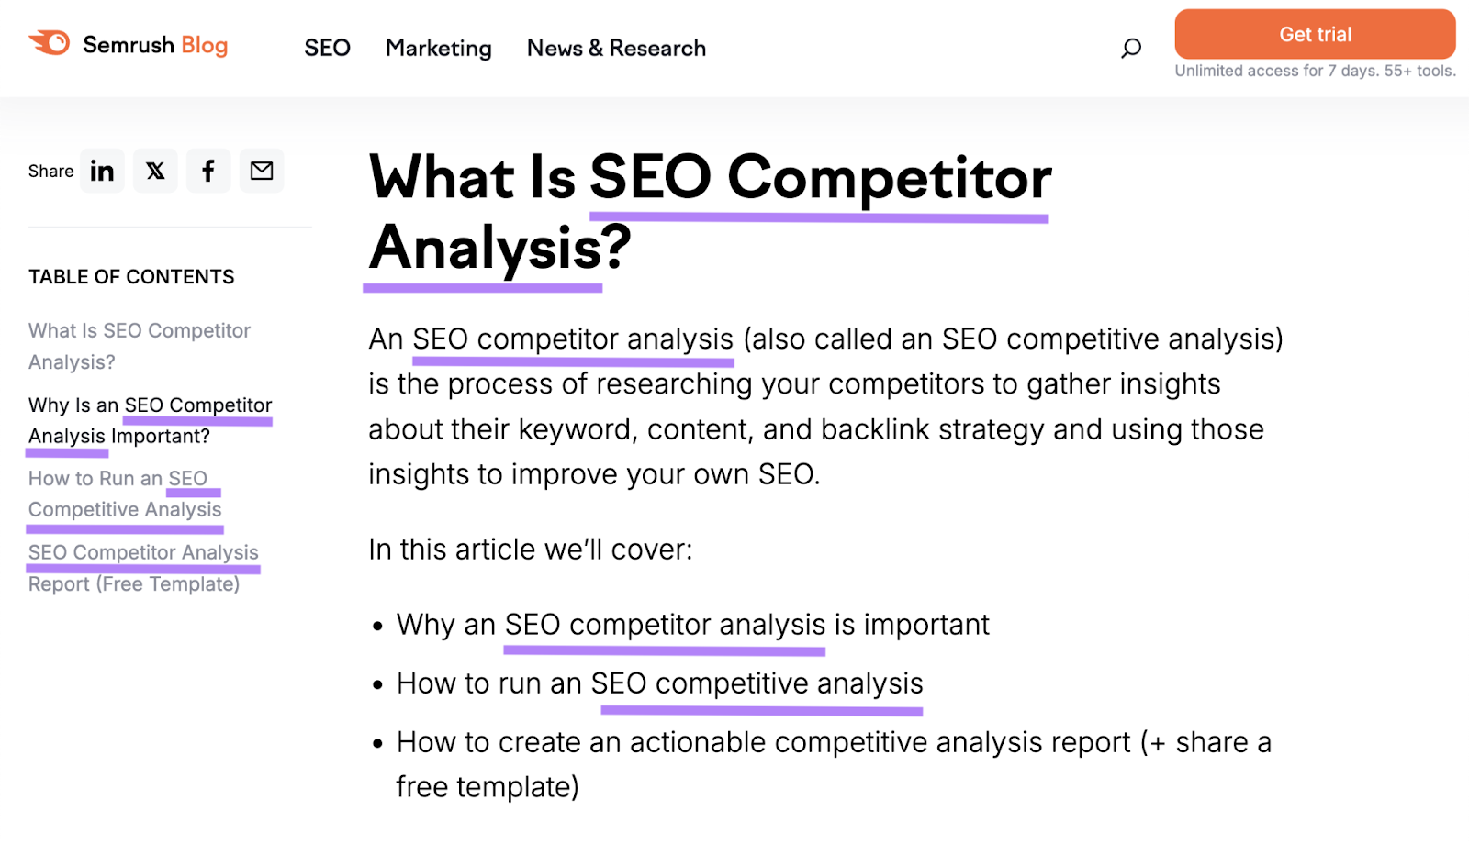The width and height of the screenshot is (1469, 844).
Task: Open the SEO menu item
Action: [327, 48]
